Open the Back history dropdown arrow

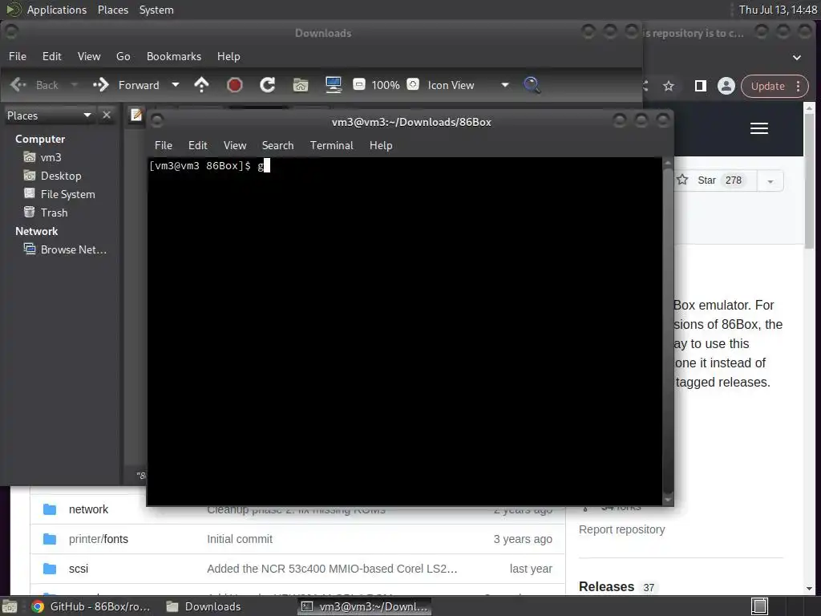[75, 85]
